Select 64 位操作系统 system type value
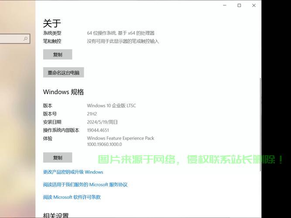The height and width of the screenshot is (218, 291). (x=120, y=33)
